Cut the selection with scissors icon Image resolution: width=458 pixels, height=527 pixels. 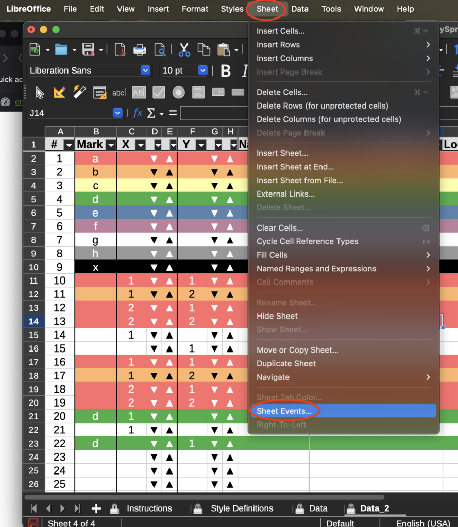[184, 49]
